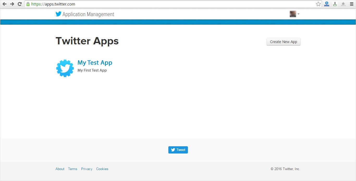Click the 'Twitter Apps' page heading
356x181 pixels.
pyautogui.click(x=87, y=41)
